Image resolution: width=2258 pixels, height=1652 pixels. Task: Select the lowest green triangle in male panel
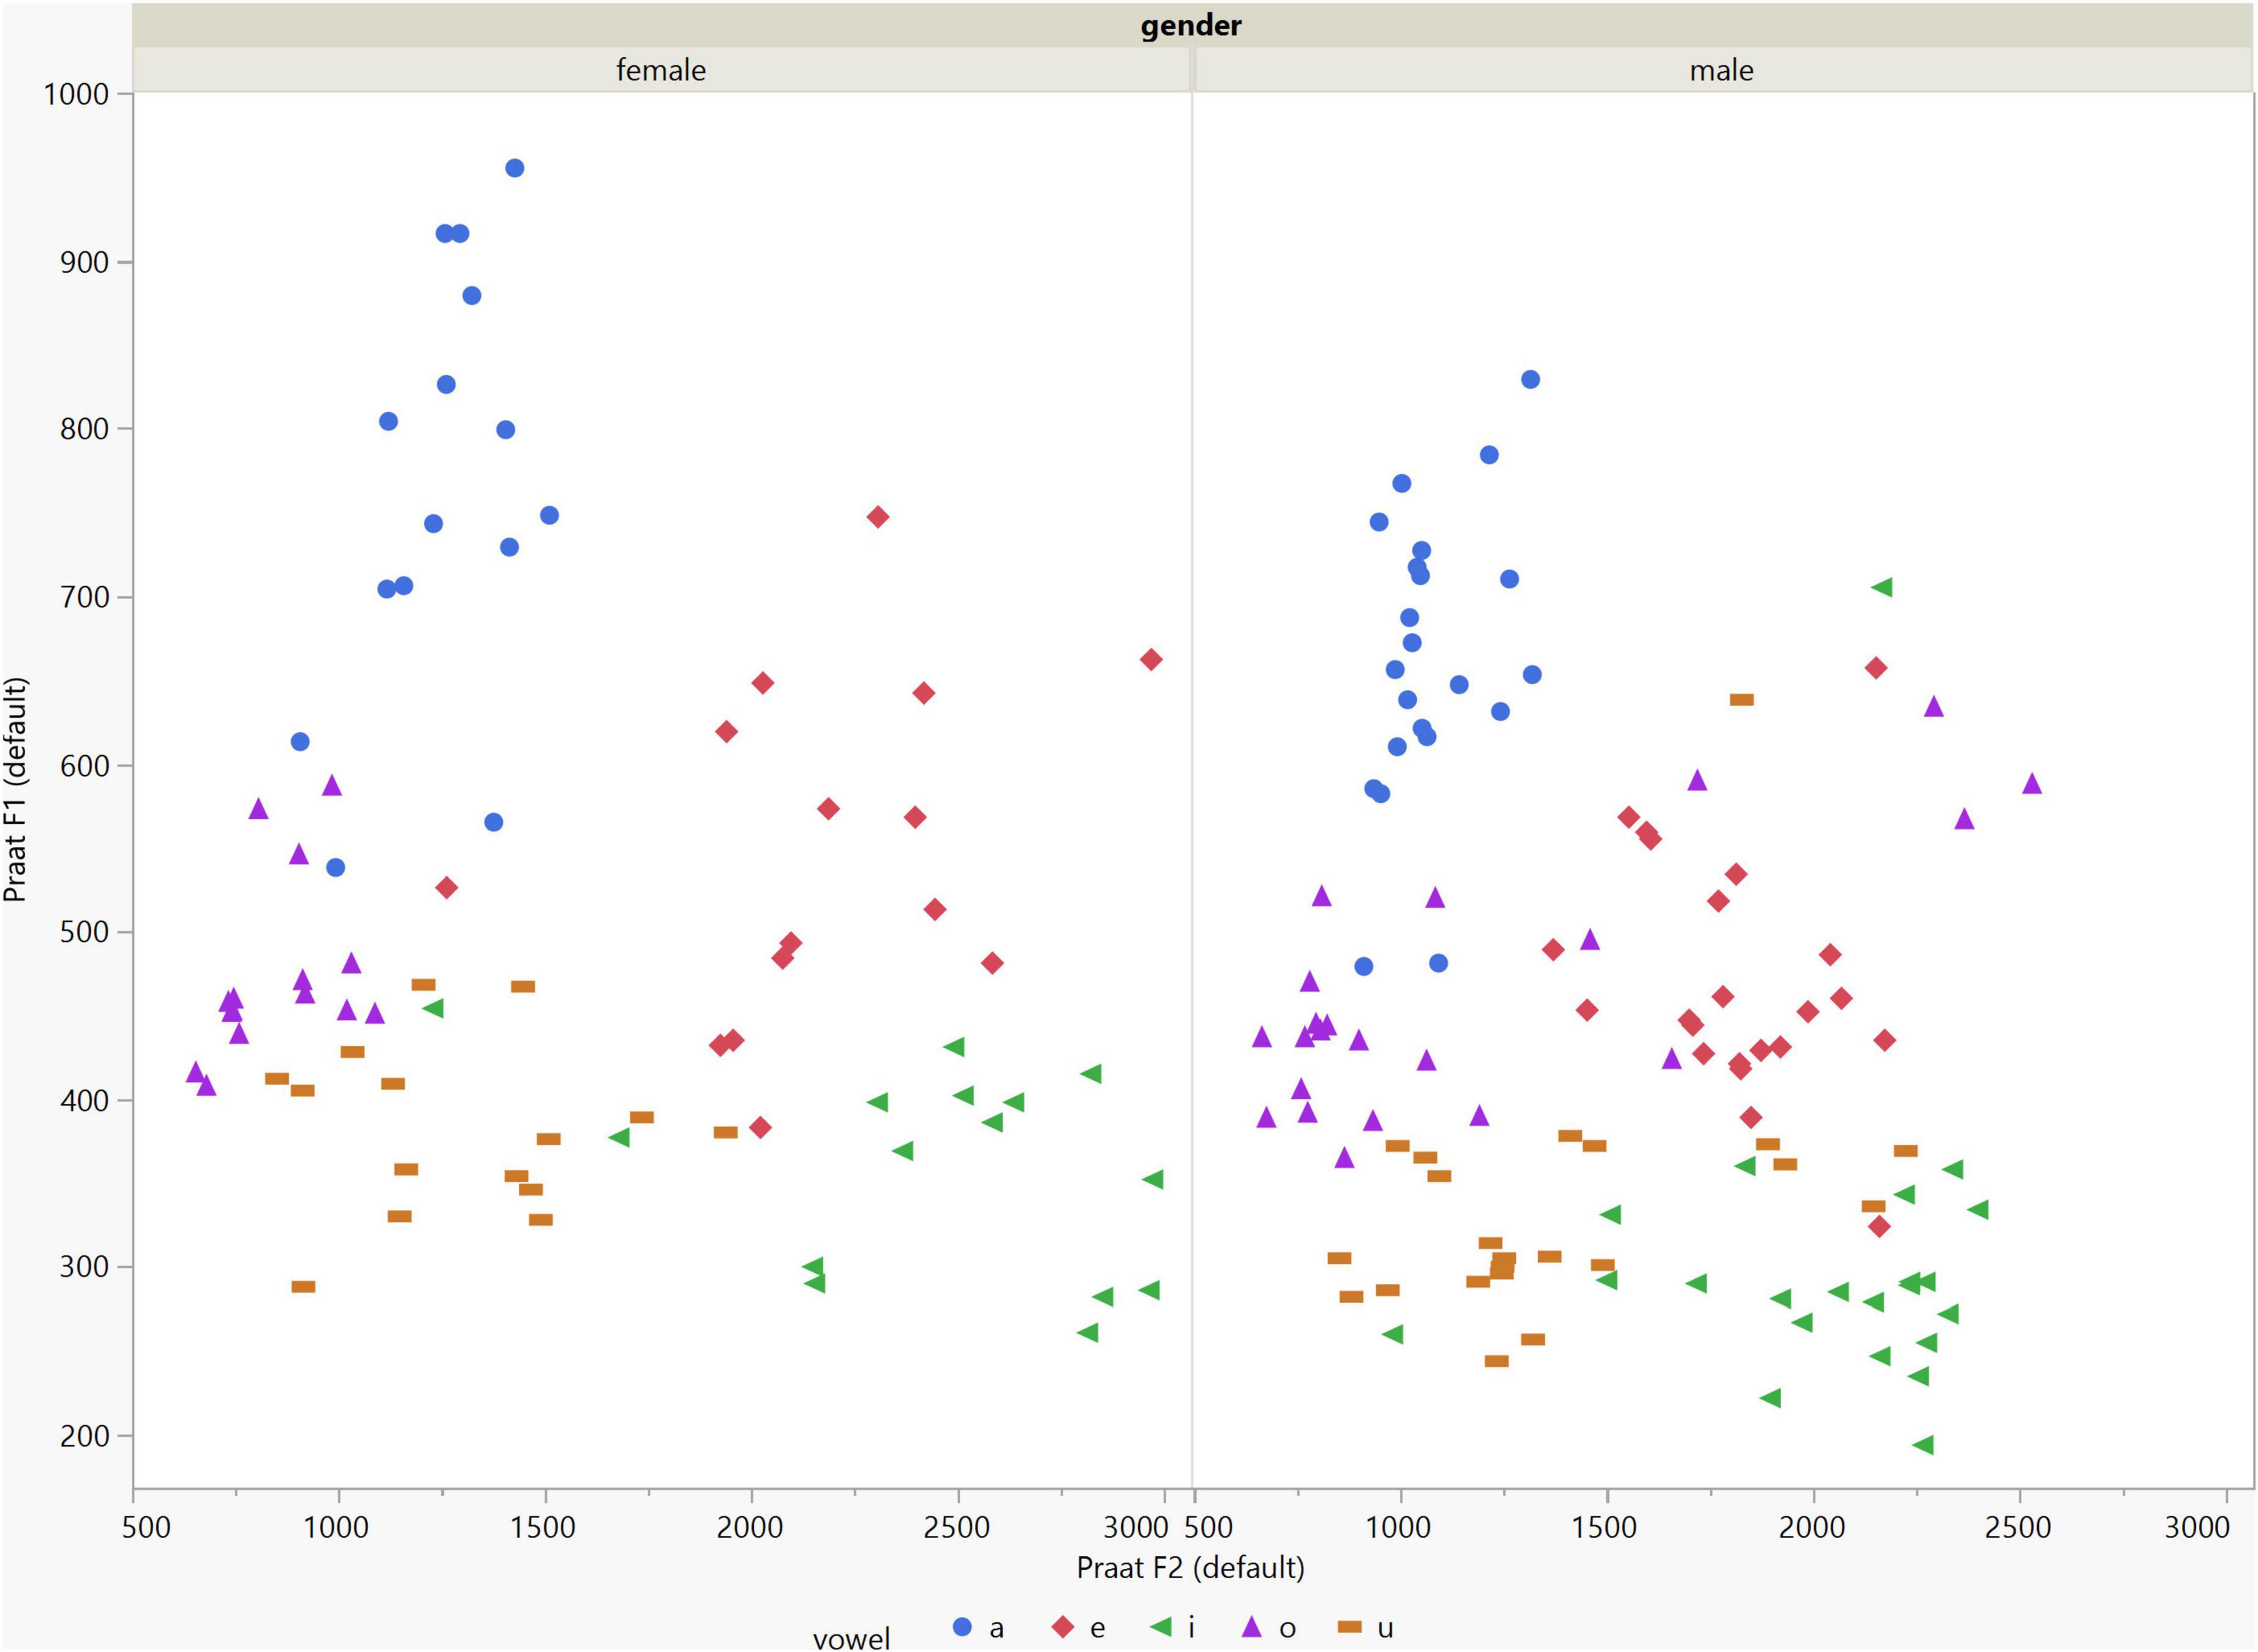pyautogui.click(x=1923, y=1445)
